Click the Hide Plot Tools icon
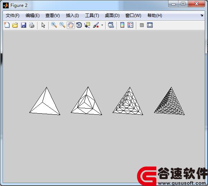This screenshot has width=208, height=186. click(142, 25)
